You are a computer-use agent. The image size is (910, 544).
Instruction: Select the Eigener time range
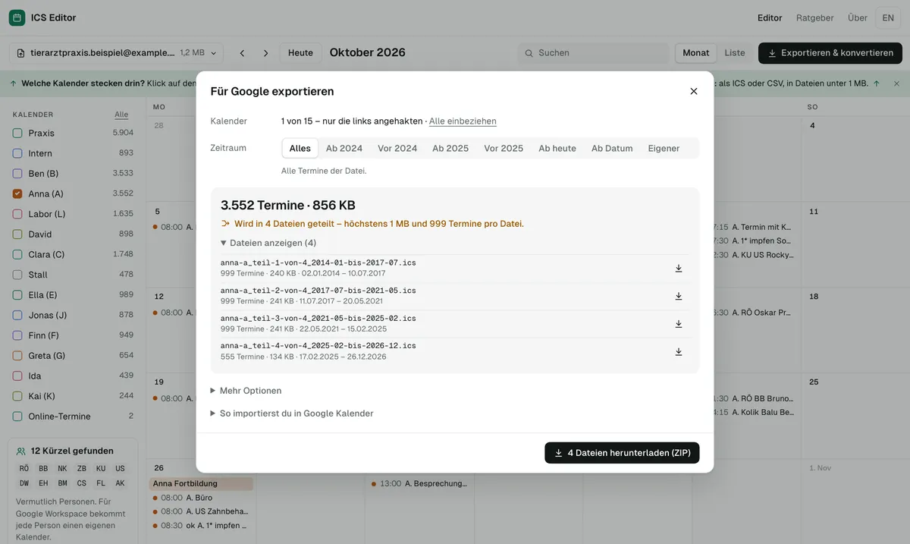click(664, 148)
